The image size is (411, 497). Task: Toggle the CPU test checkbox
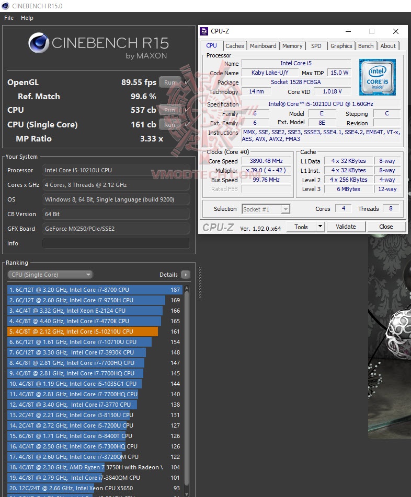tap(187, 110)
